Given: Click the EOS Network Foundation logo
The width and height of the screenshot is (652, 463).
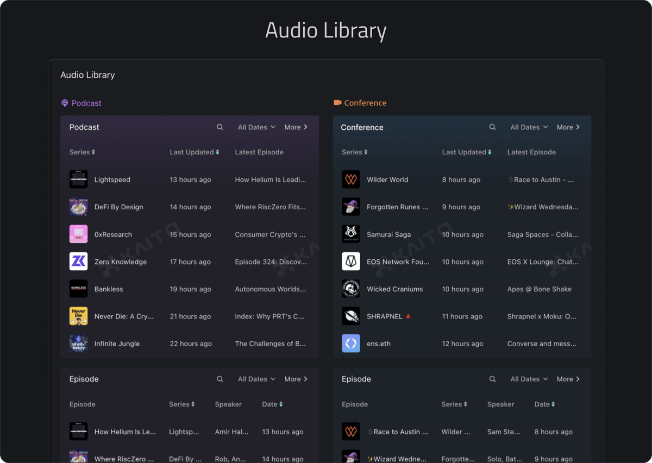Looking at the screenshot, I should point(351,261).
